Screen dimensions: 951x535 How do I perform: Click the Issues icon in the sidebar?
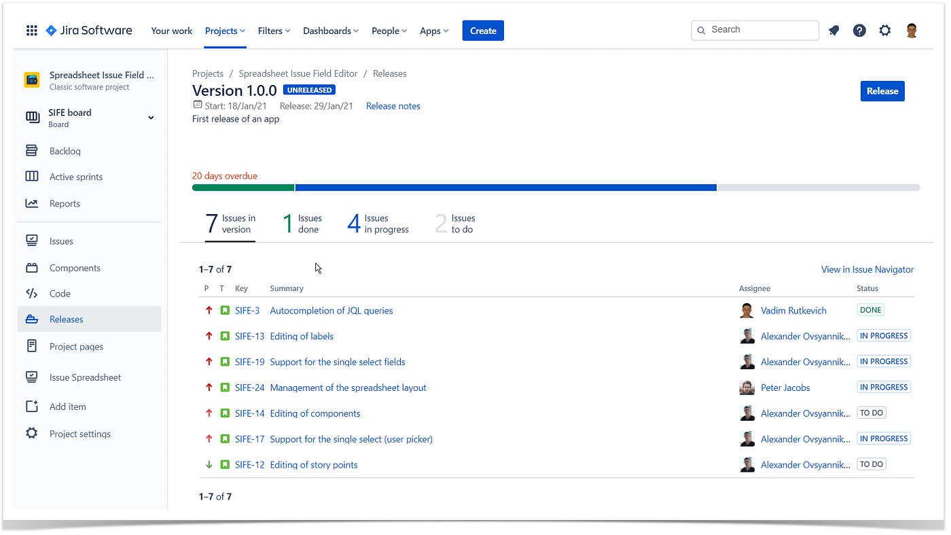coord(32,241)
